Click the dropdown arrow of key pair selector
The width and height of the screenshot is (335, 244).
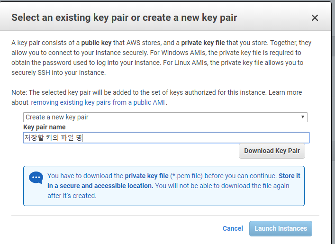click(302, 117)
